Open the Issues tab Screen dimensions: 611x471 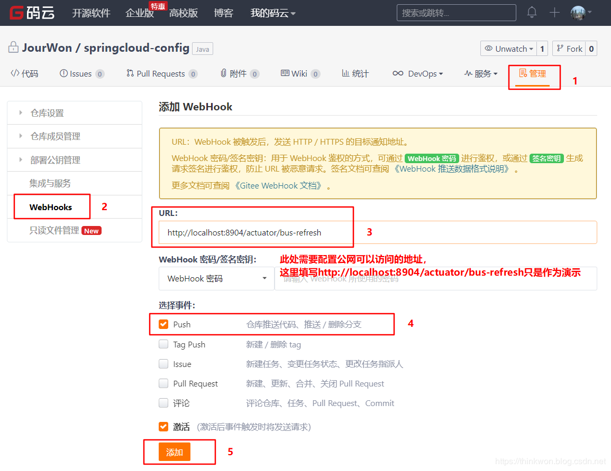tap(81, 74)
